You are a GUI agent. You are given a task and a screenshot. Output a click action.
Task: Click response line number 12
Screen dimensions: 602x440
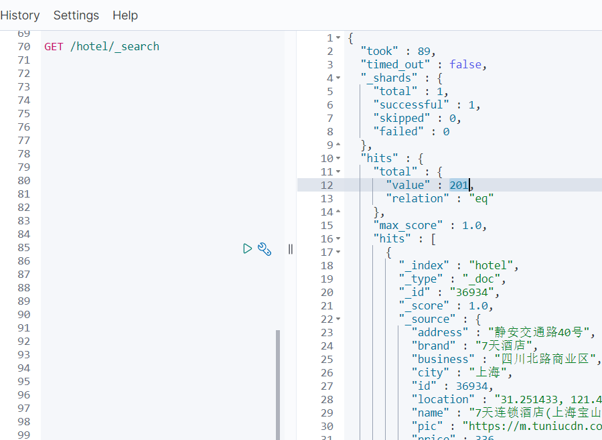coord(327,185)
